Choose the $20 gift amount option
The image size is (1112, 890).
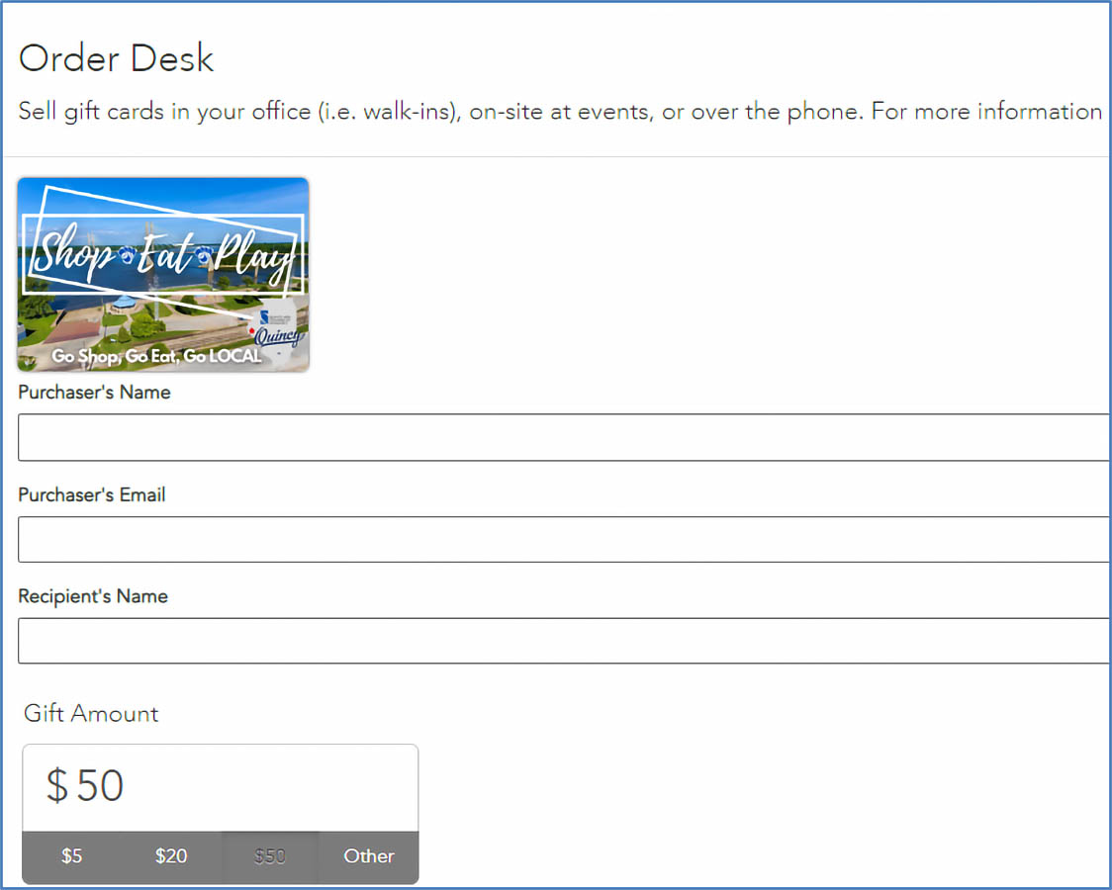coord(171,856)
